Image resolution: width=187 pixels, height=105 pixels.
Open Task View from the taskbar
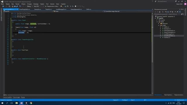tap(12, 103)
